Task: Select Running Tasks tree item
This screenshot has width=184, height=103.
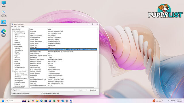Action: click(19, 81)
